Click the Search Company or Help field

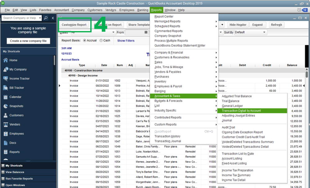(20, 18)
